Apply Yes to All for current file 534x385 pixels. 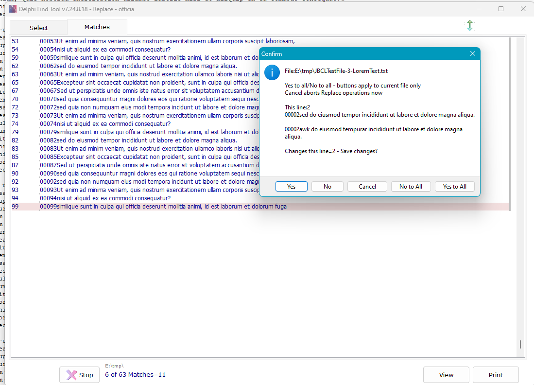tap(454, 187)
